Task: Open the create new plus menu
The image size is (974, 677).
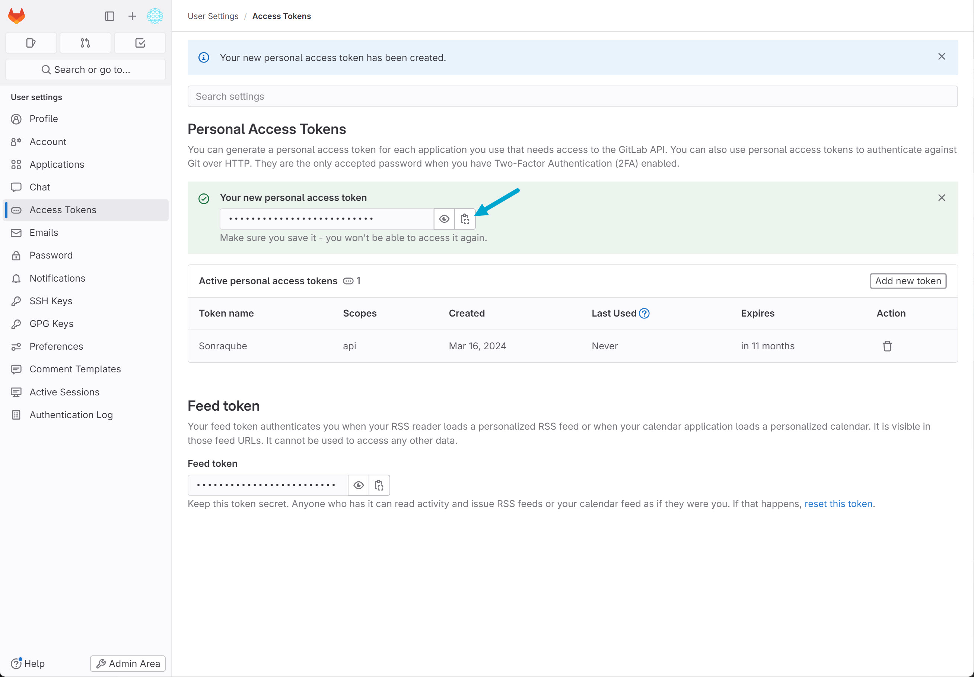Action: [x=132, y=16]
